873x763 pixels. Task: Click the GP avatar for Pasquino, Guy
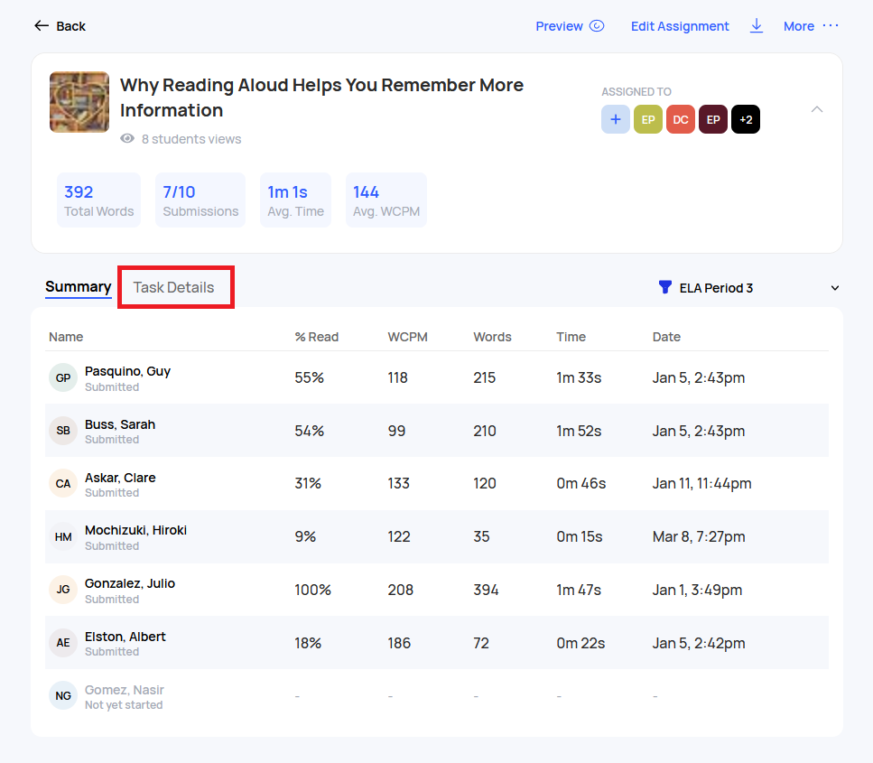point(63,377)
